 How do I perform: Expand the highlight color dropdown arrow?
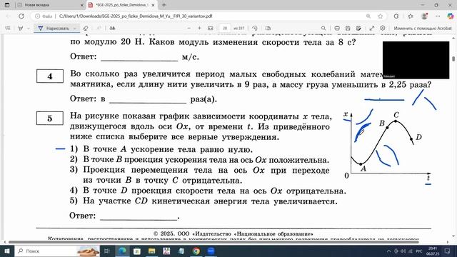pos(29,29)
